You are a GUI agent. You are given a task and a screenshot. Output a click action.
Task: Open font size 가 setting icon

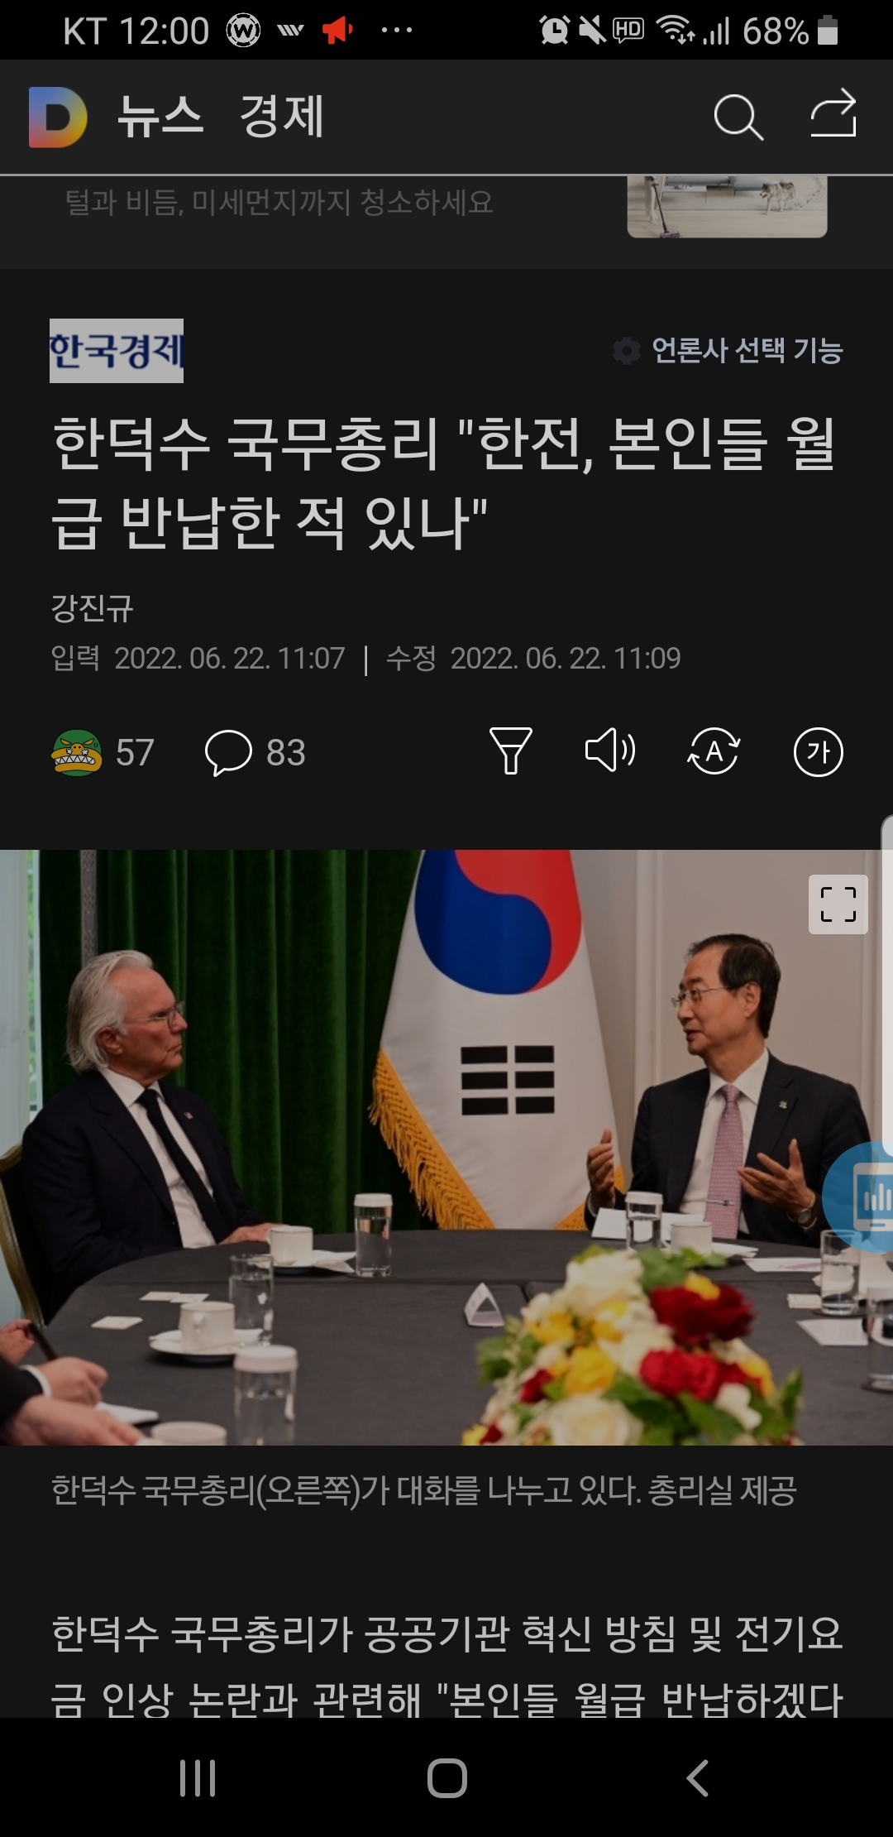(x=818, y=752)
